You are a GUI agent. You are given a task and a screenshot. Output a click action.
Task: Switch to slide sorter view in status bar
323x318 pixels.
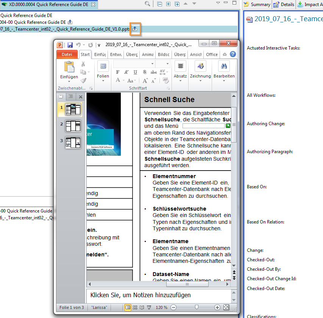click(x=135, y=307)
